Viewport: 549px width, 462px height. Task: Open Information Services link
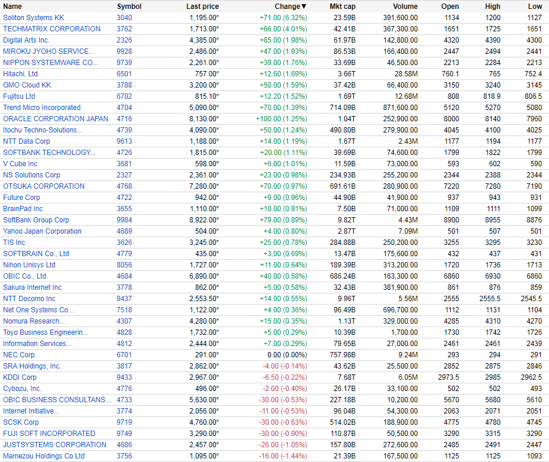point(37,343)
